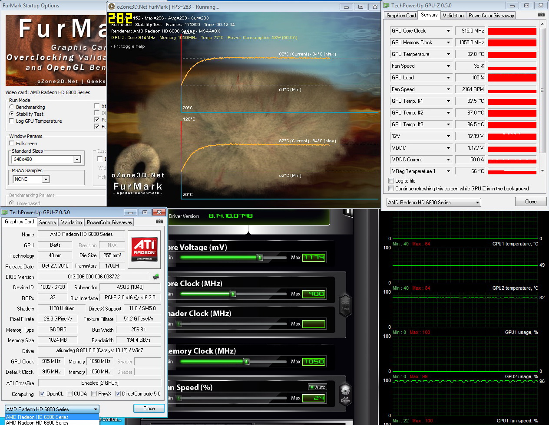Click the Shader Clock slider handle
Screen dimensions: 549x425
click(179, 324)
